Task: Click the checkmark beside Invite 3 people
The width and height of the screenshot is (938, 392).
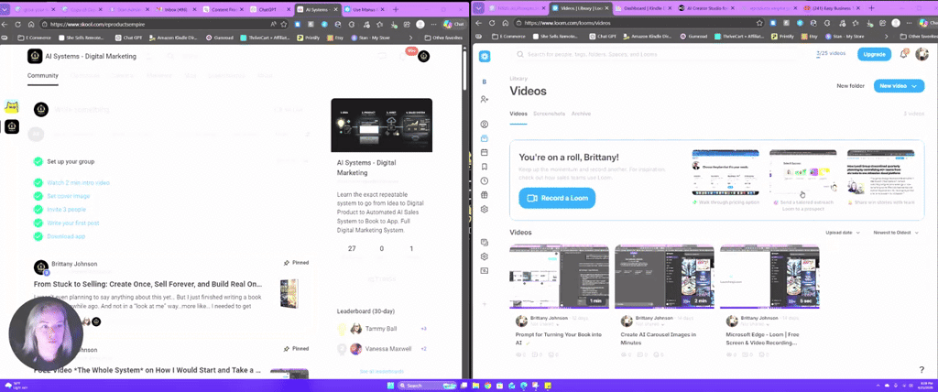Action: 38,210
